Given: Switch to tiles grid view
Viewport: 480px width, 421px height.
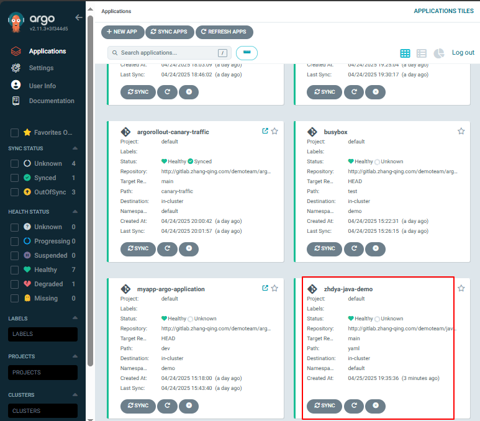Looking at the screenshot, I should tap(405, 53).
